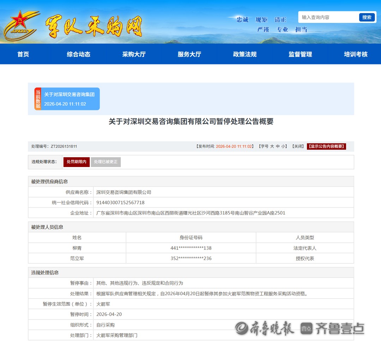The height and width of the screenshot is (353, 381).
Task: Toggle 显示公告内容概要 button
Action: (x=326, y=147)
